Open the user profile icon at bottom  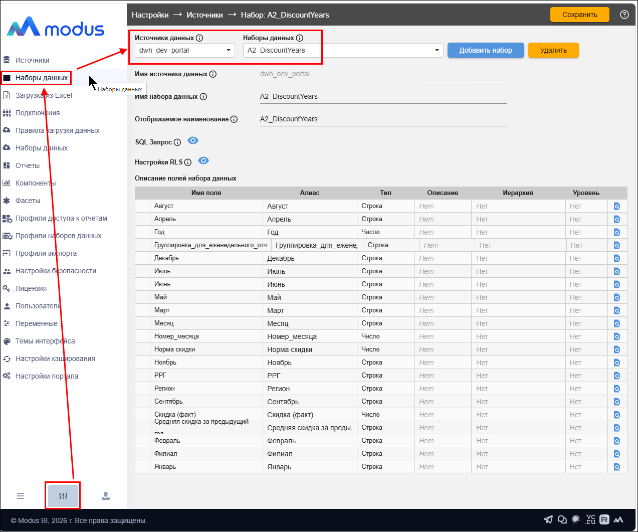[x=106, y=496]
